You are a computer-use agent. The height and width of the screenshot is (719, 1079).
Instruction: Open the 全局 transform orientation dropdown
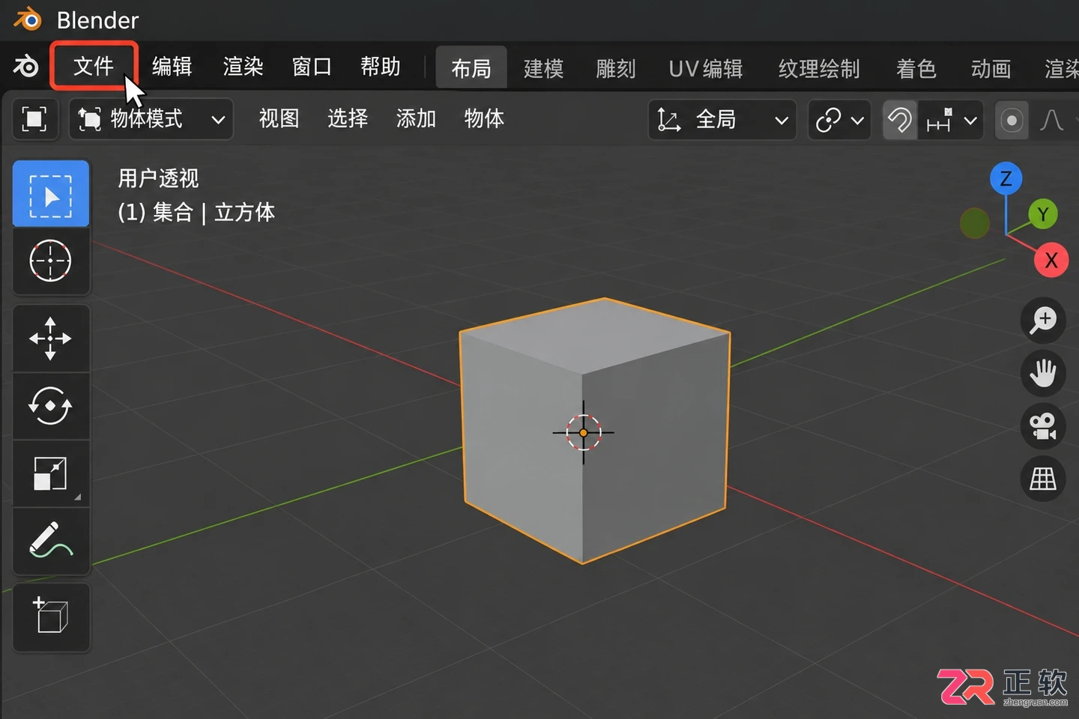click(x=722, y=120)
